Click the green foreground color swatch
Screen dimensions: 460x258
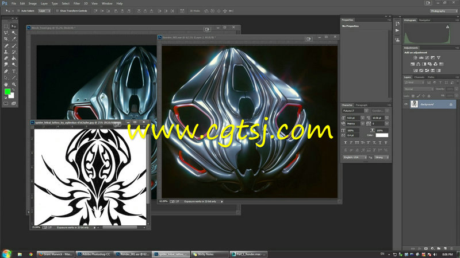click(7, 92)
